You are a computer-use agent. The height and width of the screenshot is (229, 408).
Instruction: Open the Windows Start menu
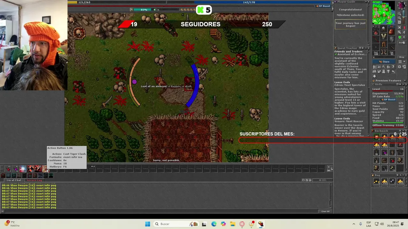tap(147, 224)
